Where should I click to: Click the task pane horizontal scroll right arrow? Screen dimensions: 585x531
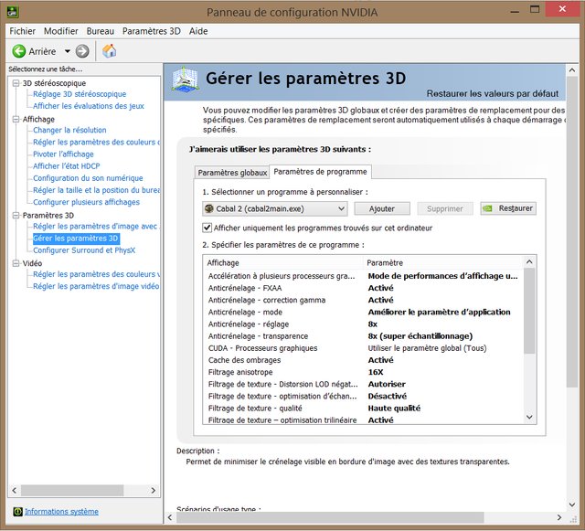pos(154,490)
